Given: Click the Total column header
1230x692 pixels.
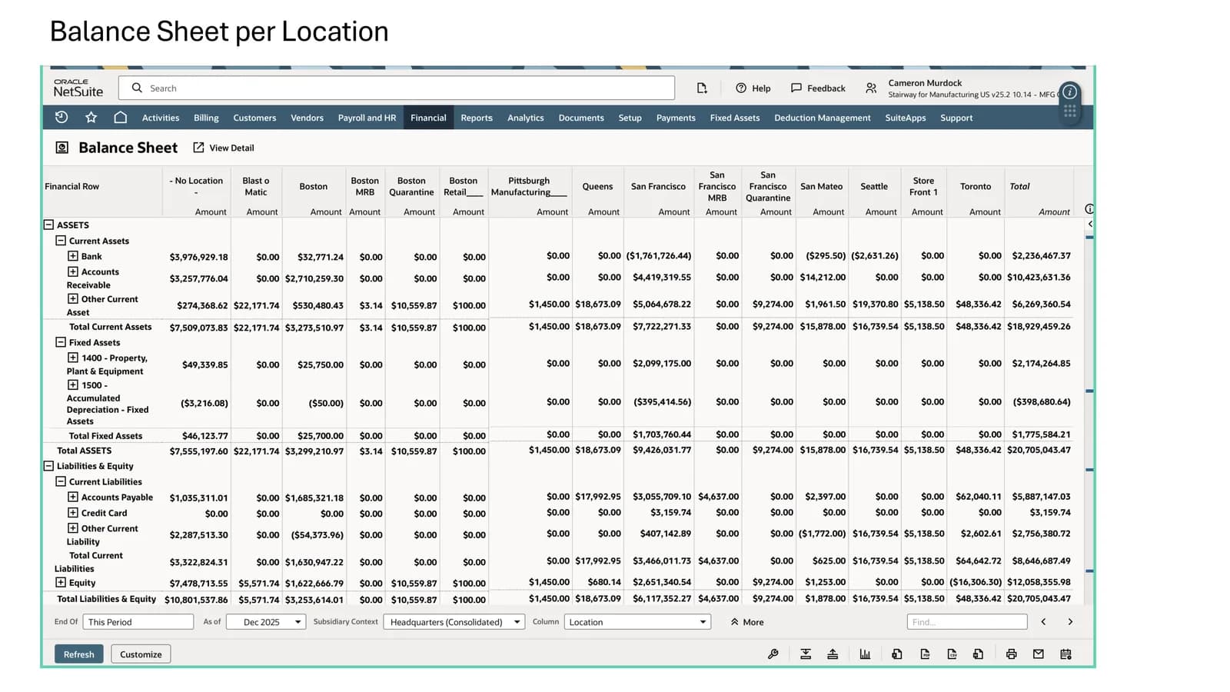Looking at the screenshot, I should (x=1019, y=186).
